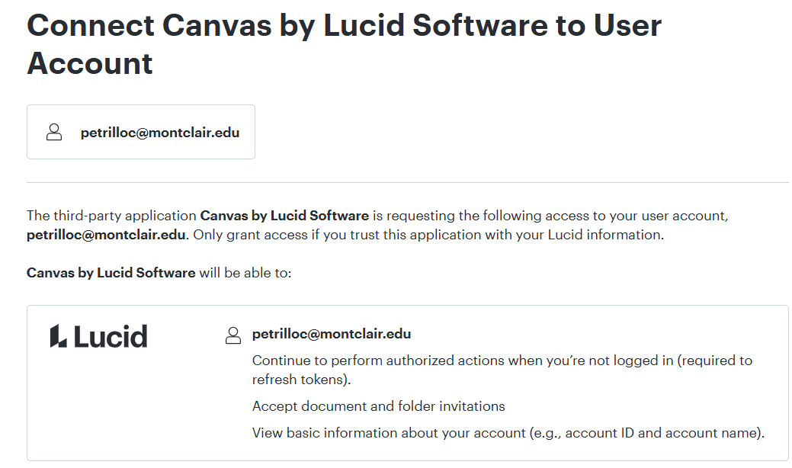Screen dimensions: 792x468
Task: Select petrilloc@montclair.edu in the top account box
Action: pos(160,133)
